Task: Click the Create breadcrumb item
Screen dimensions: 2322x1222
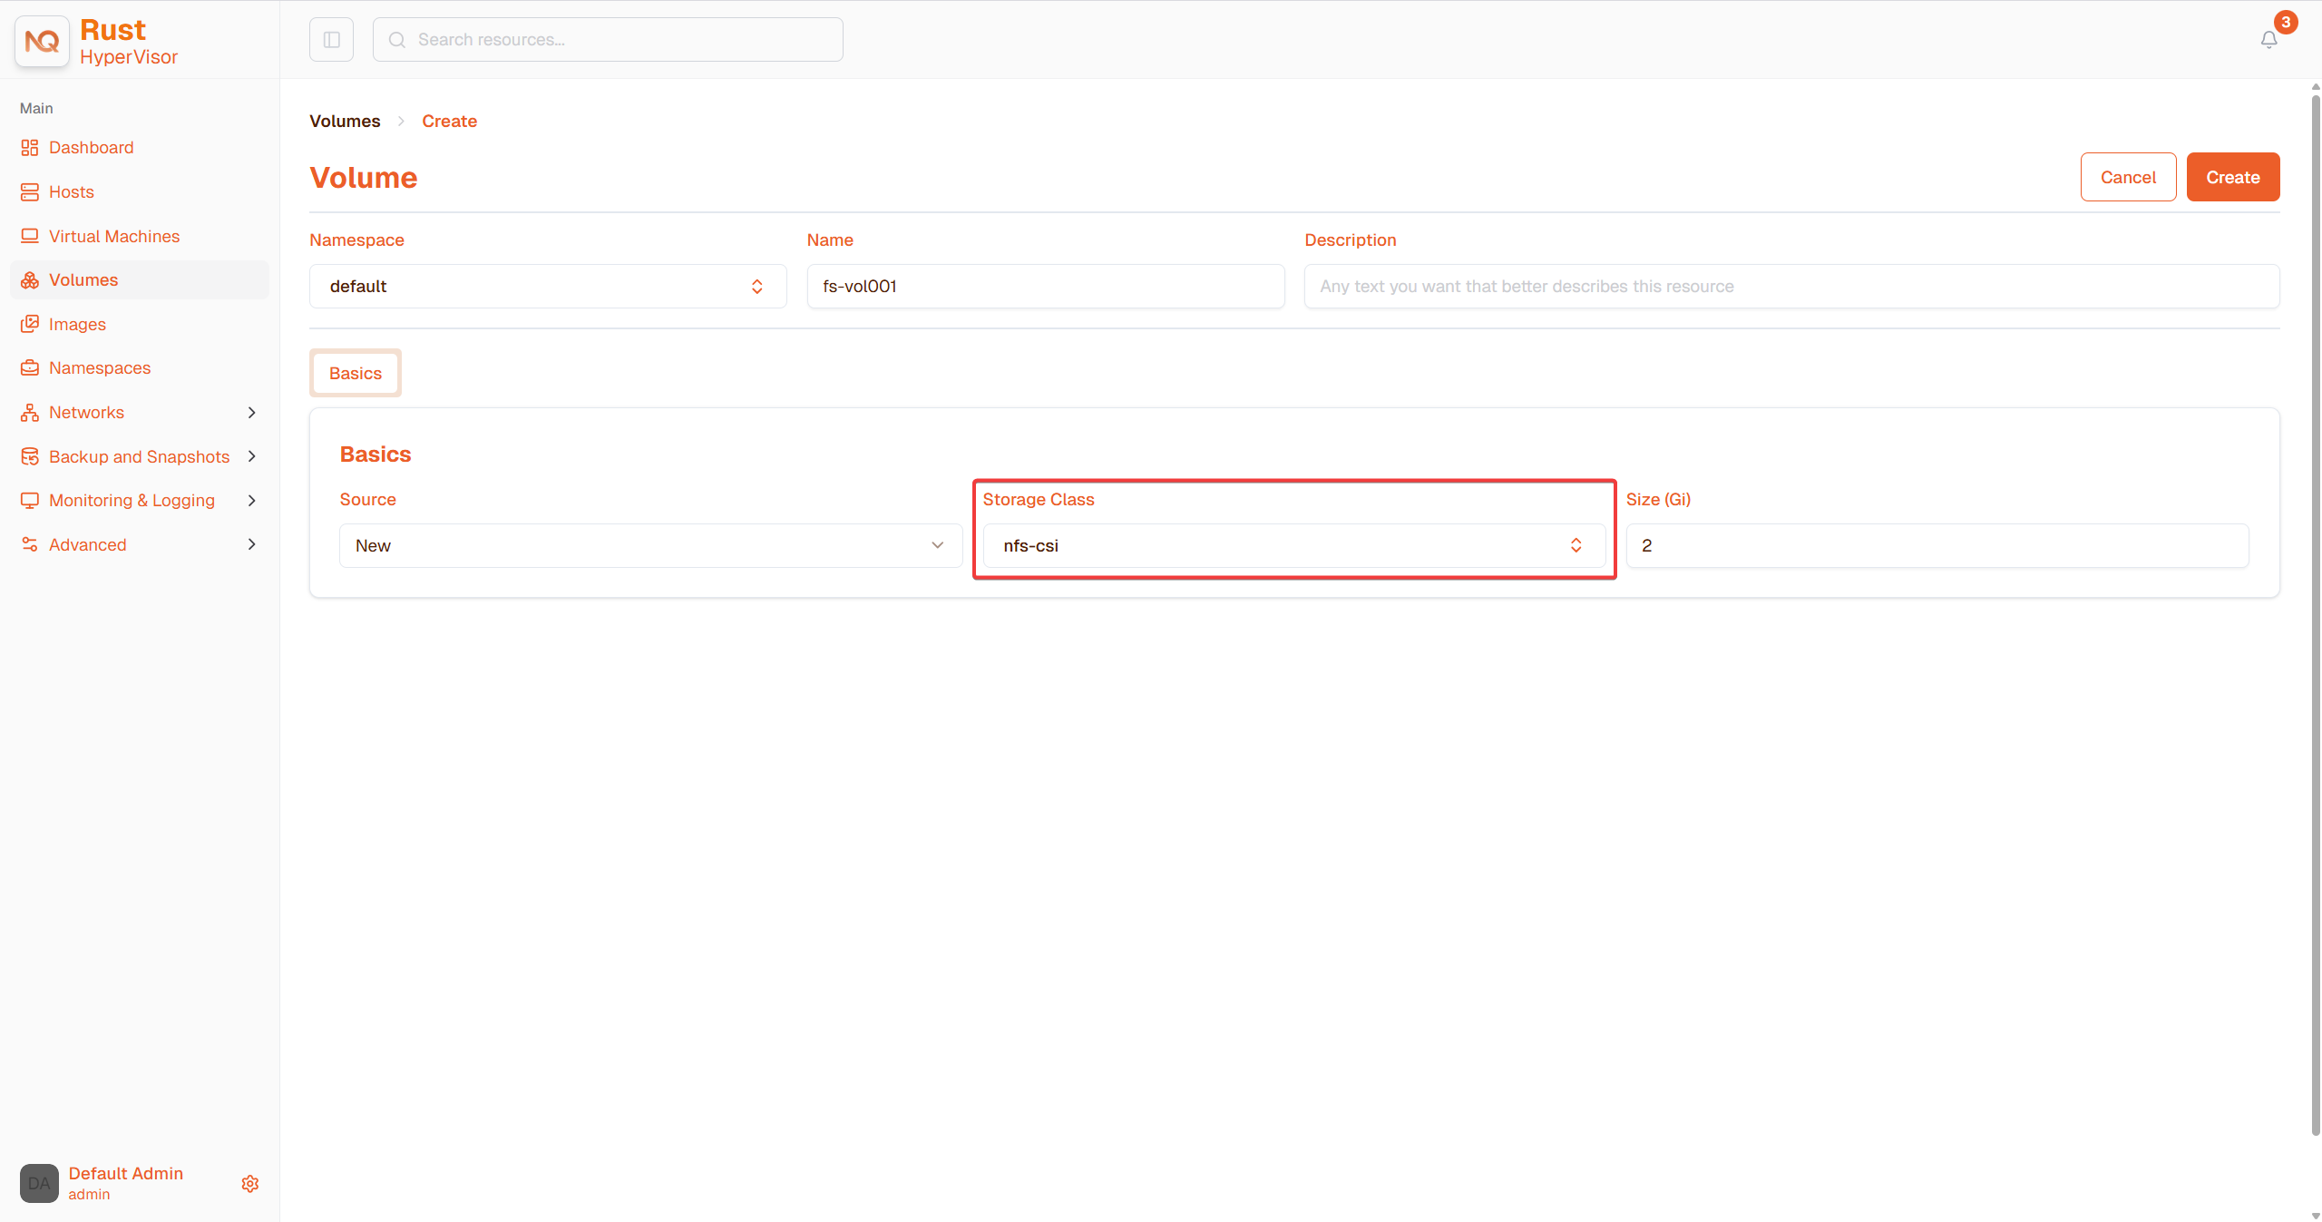Action: (449, 122)
